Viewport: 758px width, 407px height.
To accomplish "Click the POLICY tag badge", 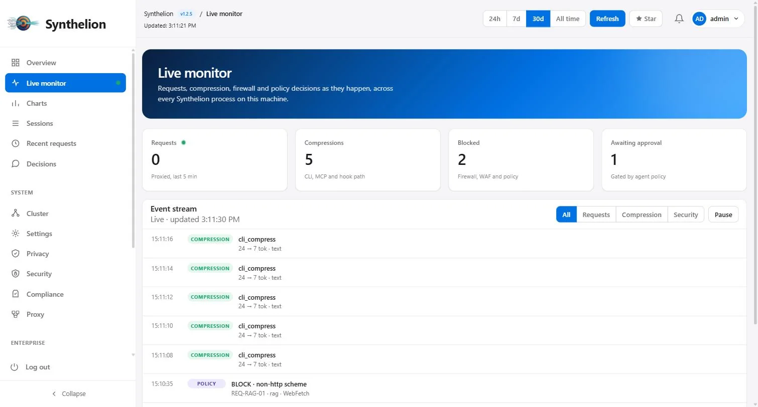I will tap(206, 383).
